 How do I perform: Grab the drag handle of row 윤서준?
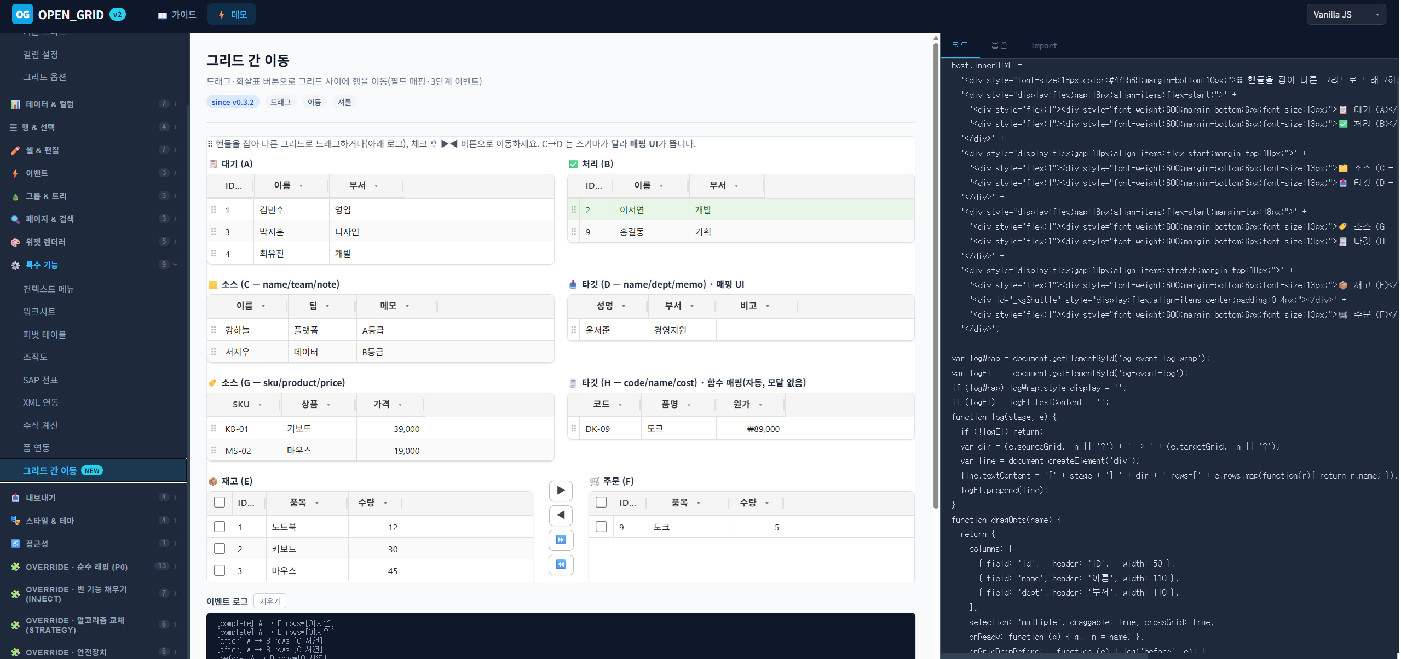pyautogui.click(x=574, y=330)
